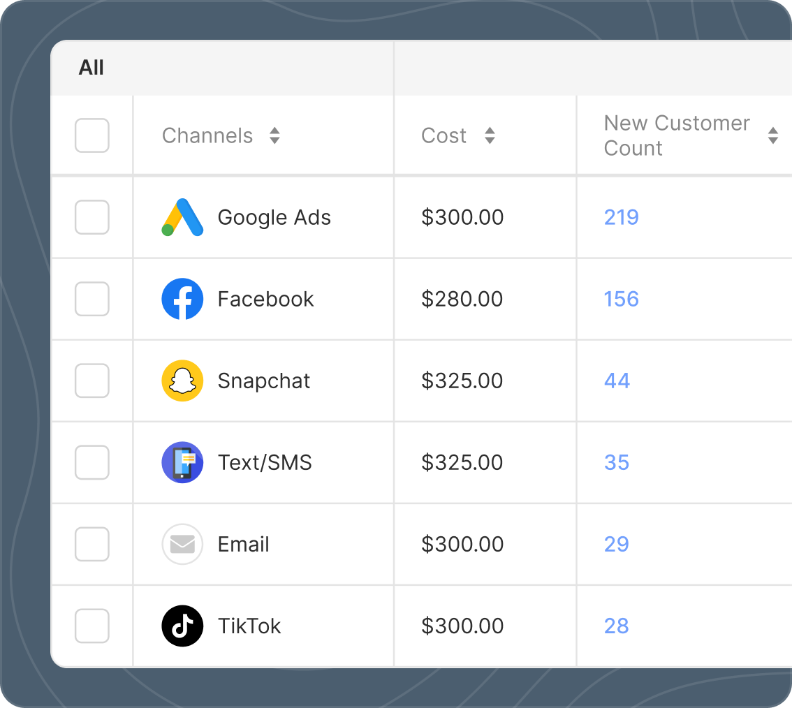This screenshot has width=792, height=708.
Task: Sort by Cost column arrows
Action: click(490, 135)
